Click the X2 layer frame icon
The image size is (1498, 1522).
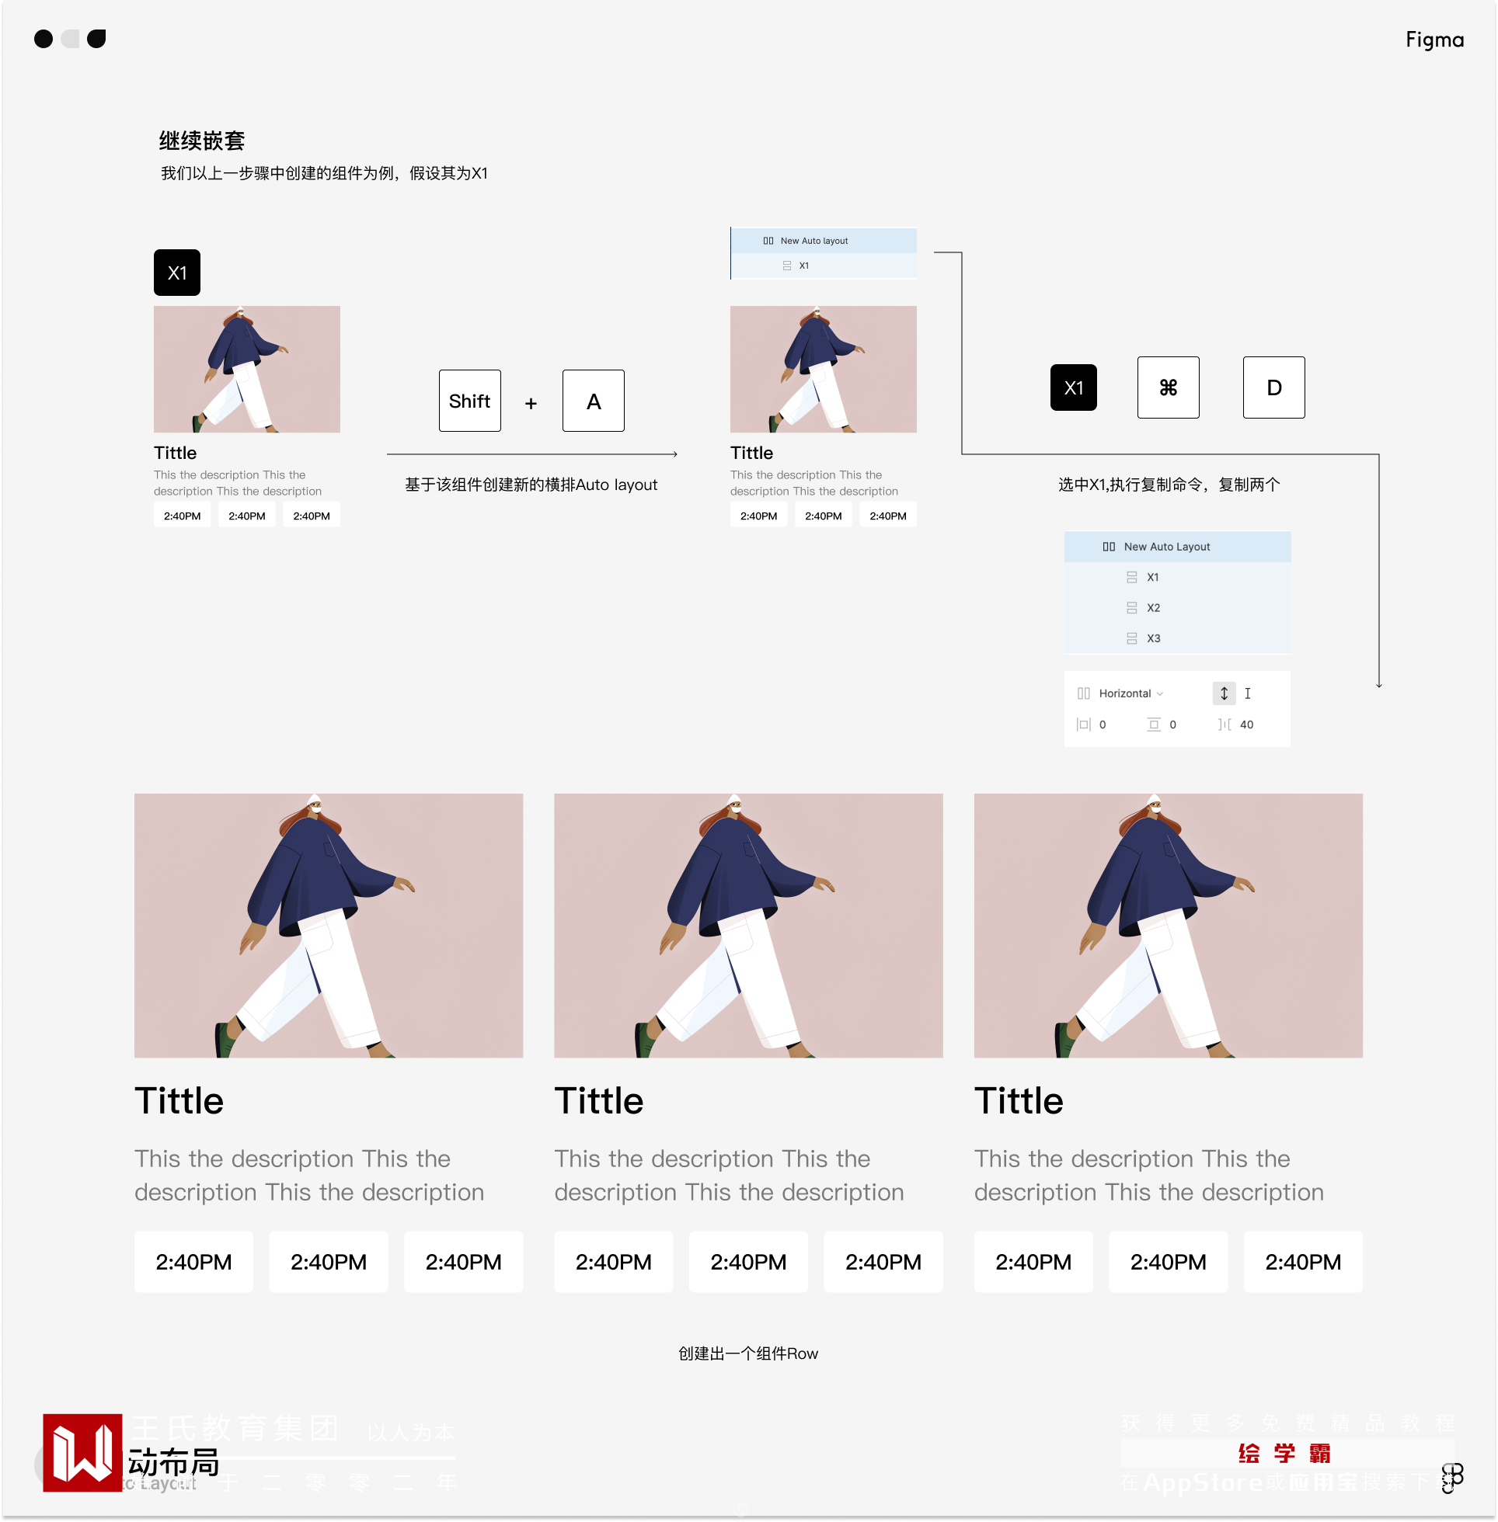pyautogui.click(x=1131, y=608)
